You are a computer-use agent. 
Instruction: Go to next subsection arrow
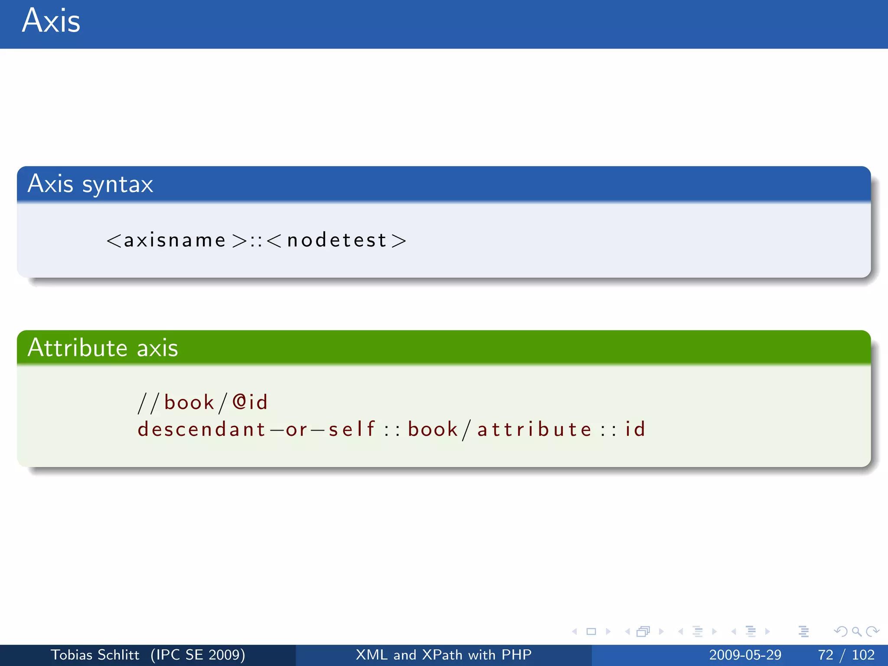[x=714, y=632]
